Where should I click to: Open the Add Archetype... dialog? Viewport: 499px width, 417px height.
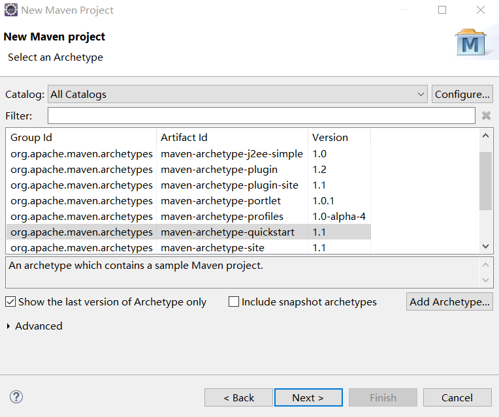(x=449, y=301)
